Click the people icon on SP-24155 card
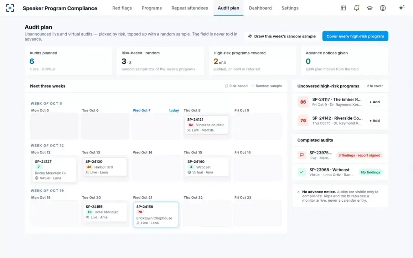The image size is (413, 258). tap(87, 217)
